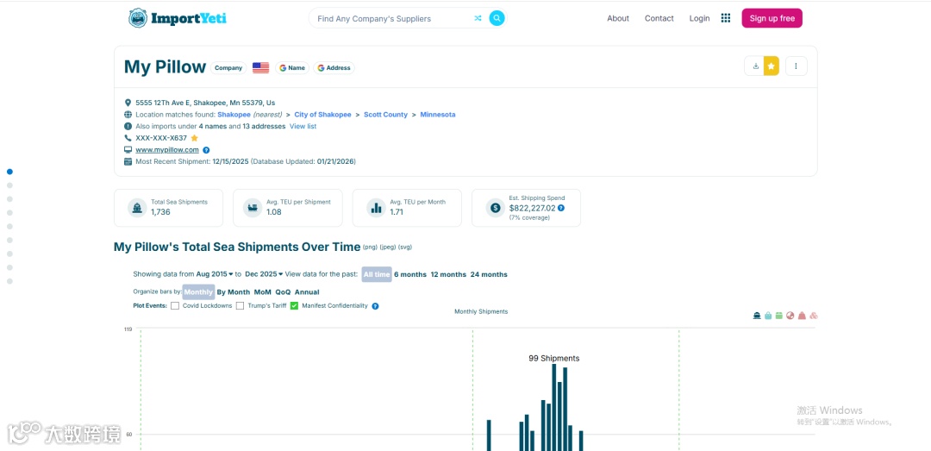The height and width of the screenshot is (451, 931).
Task: Open the City of Shakopee link
Action: pyautogui.click(x=322, y=115)
